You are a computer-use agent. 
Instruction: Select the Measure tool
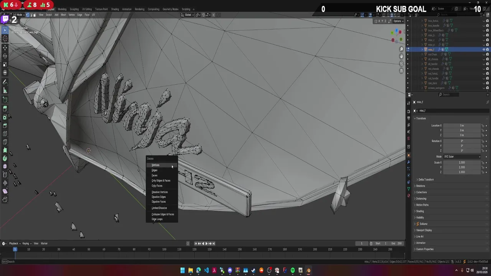5,90
